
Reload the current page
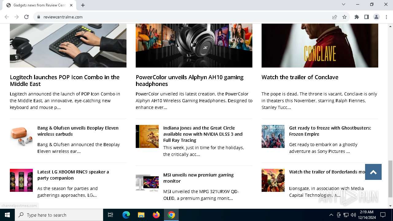click(26, 17)
